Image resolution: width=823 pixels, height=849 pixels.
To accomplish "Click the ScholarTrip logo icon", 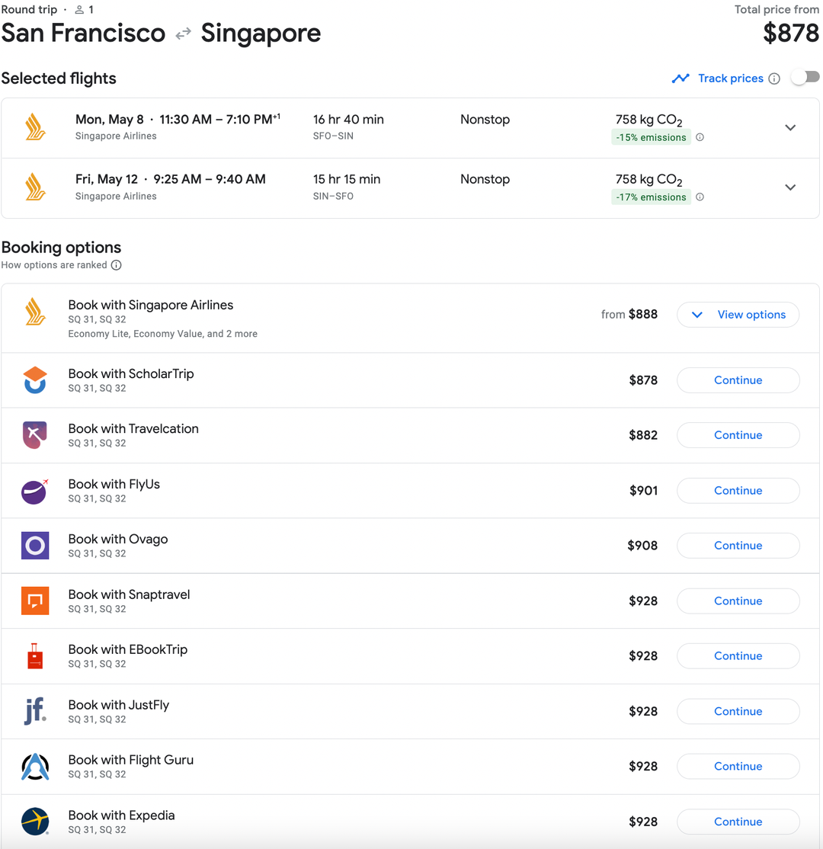I will tap(34, 380).
